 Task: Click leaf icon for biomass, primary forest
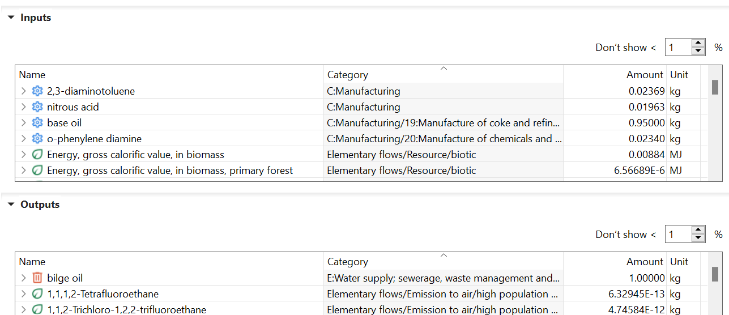pyautogui.click(x=37, y=171)
